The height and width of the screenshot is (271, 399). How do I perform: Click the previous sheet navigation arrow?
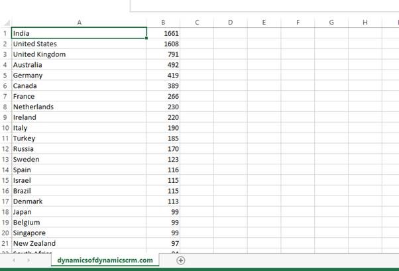coord(13,260)
